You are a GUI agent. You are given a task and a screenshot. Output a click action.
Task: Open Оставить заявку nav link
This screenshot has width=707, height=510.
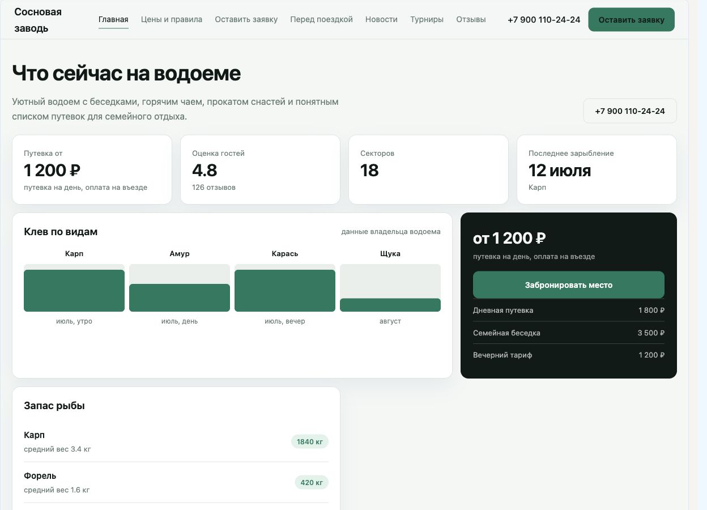coord(246,19)
